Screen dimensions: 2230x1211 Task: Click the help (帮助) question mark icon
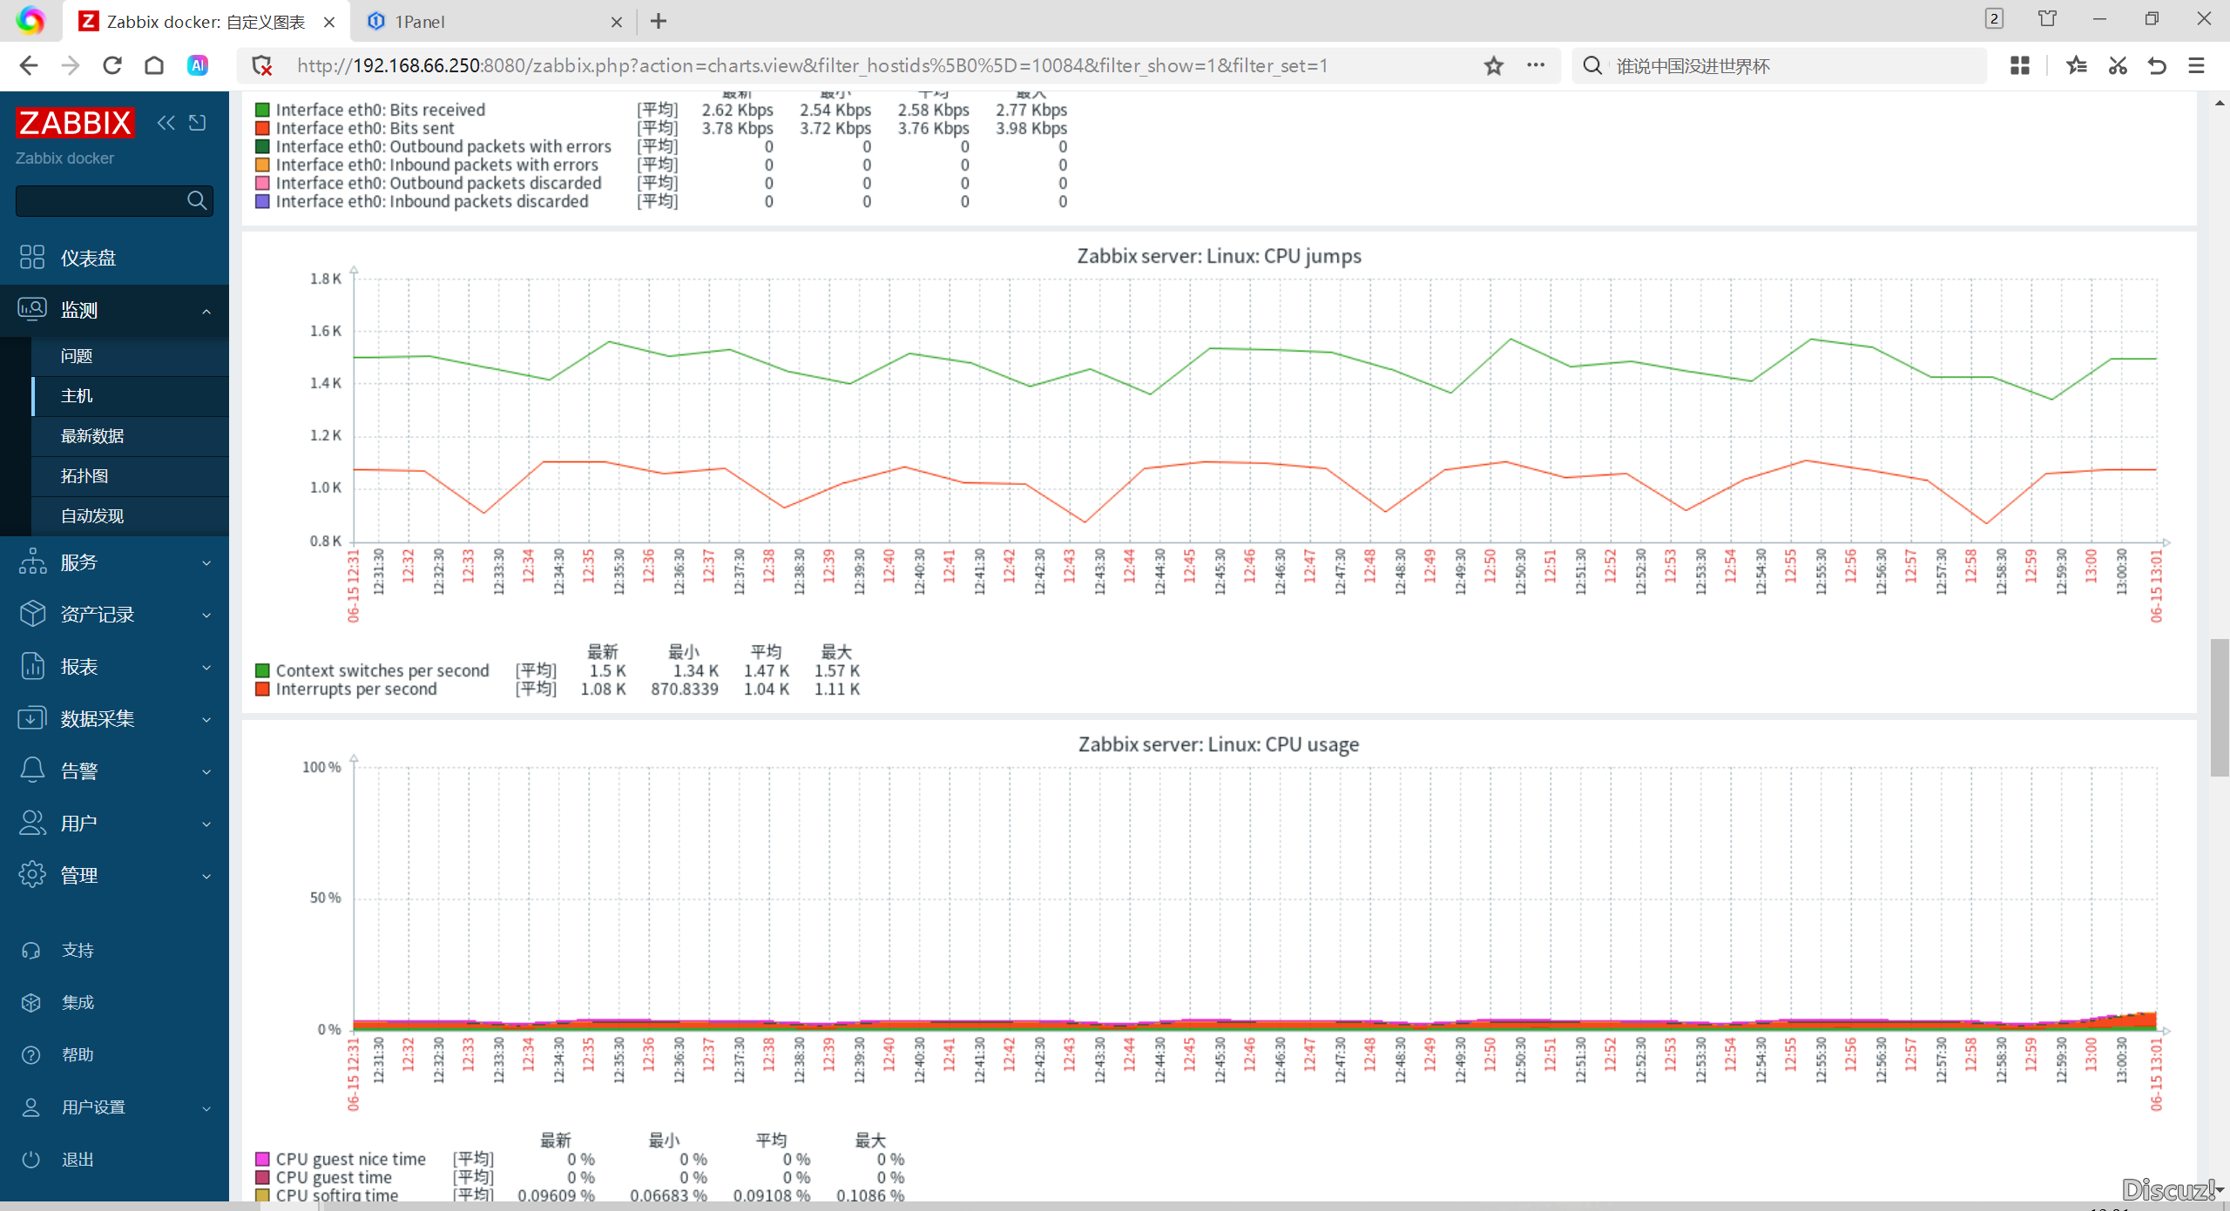[x=31, y=1055]
